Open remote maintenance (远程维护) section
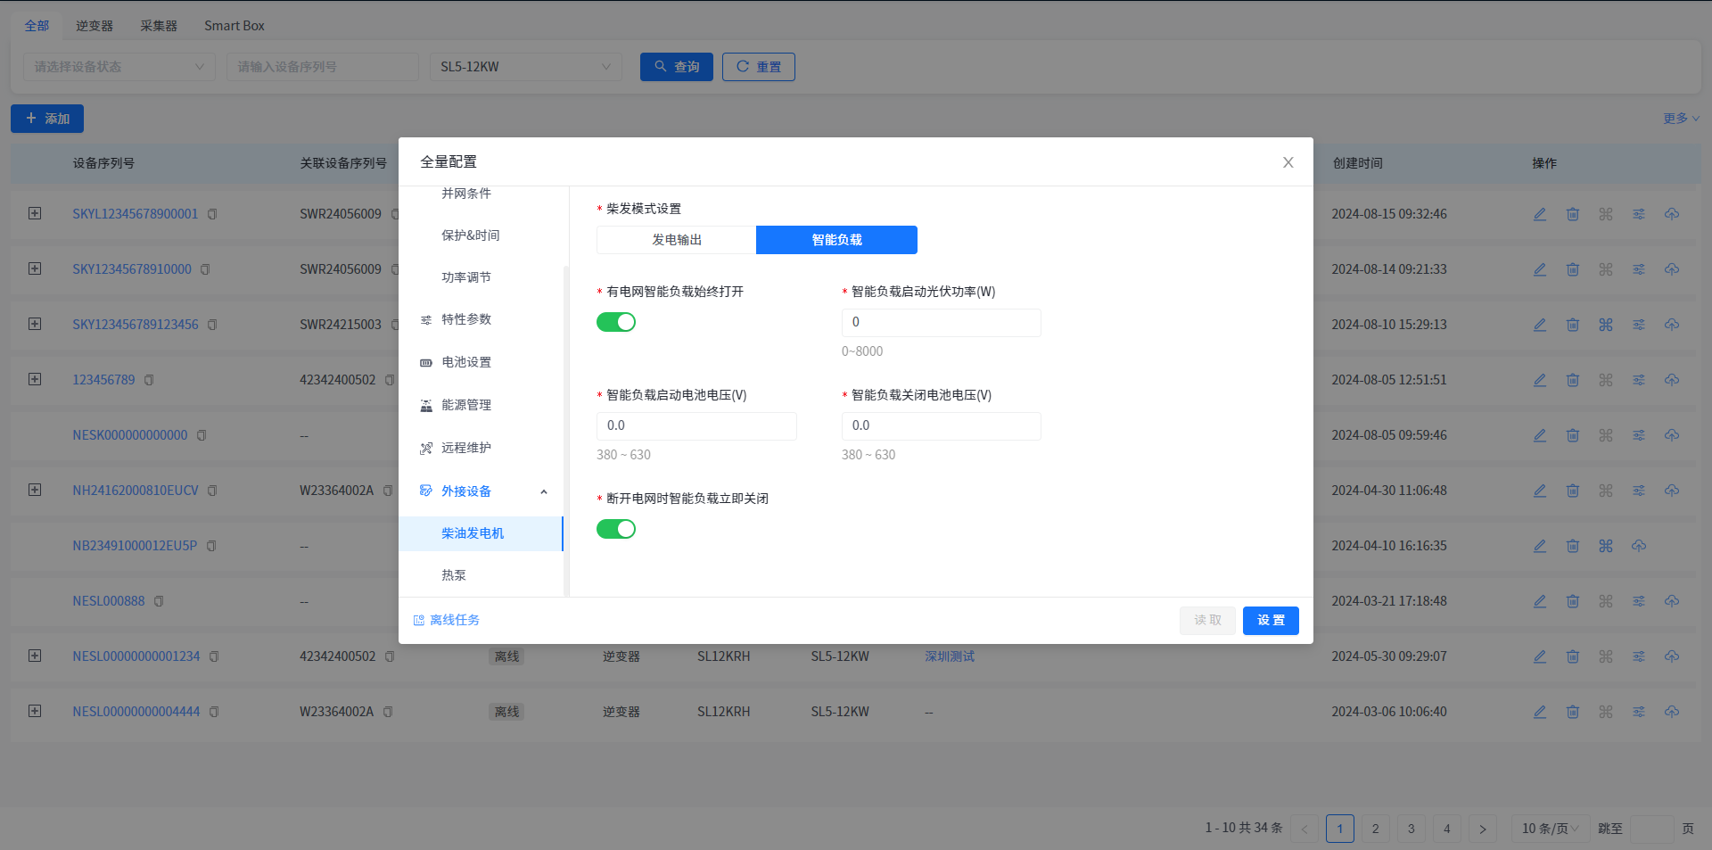Viewport: 1712px width, 850px height. pyautogui.click(x=465, y=448)
